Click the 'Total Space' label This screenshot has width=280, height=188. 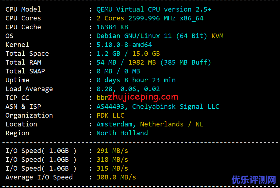(x=27, y=54)
